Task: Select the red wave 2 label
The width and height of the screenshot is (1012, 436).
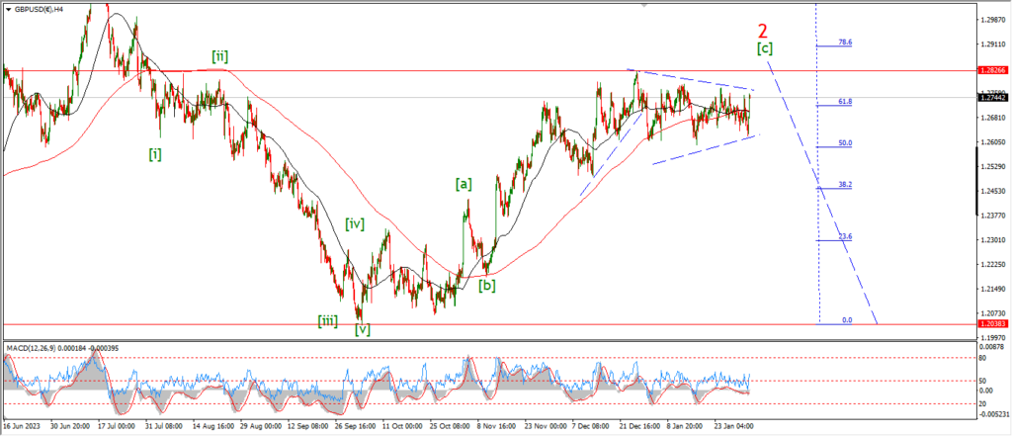Action: (764, 31)
